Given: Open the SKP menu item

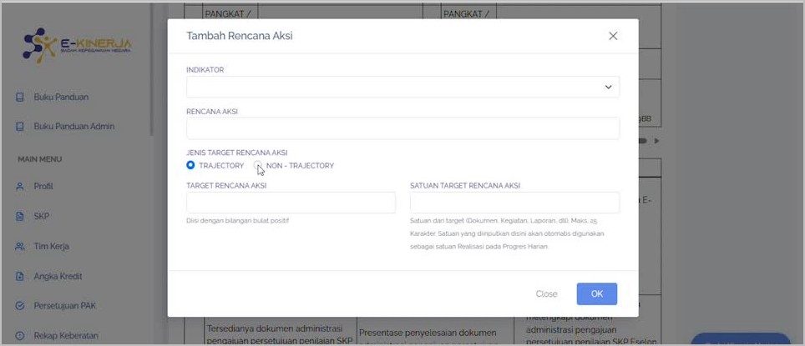Looking at the screenshot, I should point(41,216).
